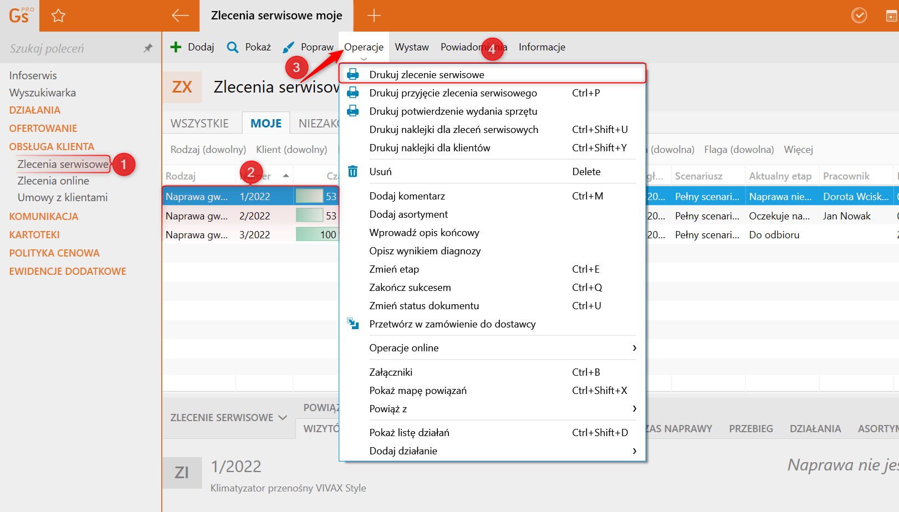Open a new tab with the plus icon
The width and height of the screenshot is (899, 512).
click(x=374, y=16)
